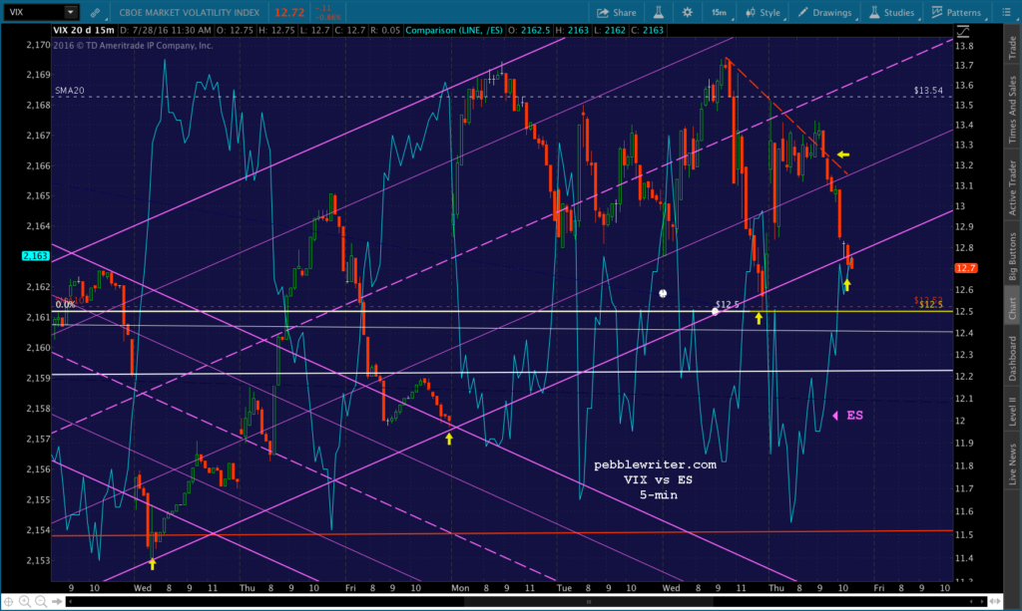Click CBOE MARKET VOLATILITY INDEX description
The width and height of the screenshot is (1022, 611).
pos(189,12)
